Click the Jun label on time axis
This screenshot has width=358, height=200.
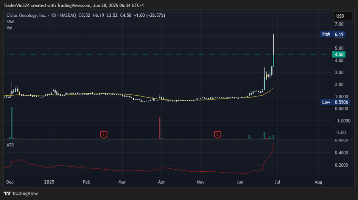coord(240,182)
